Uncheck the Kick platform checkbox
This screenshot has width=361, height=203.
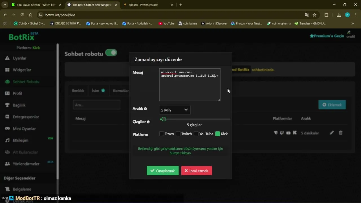point(217,134)
